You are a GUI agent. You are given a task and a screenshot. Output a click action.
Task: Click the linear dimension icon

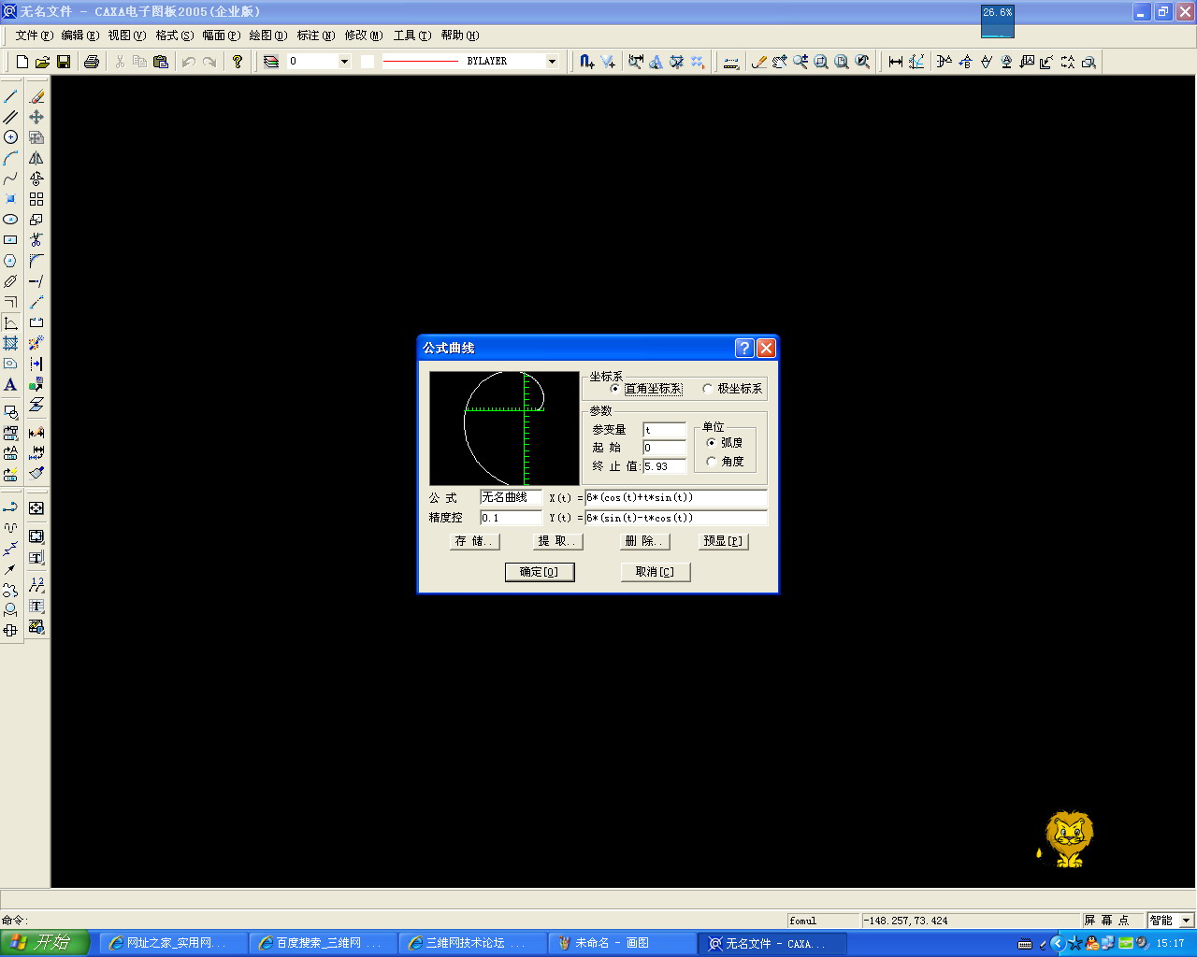click(896, 62)
